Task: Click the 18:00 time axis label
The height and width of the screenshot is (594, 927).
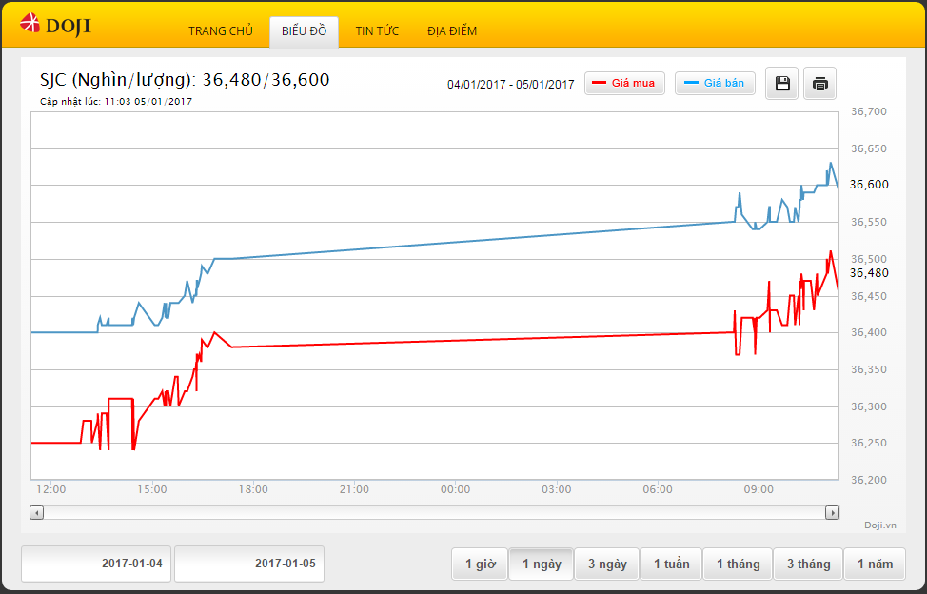Action: tap(253, 489)
